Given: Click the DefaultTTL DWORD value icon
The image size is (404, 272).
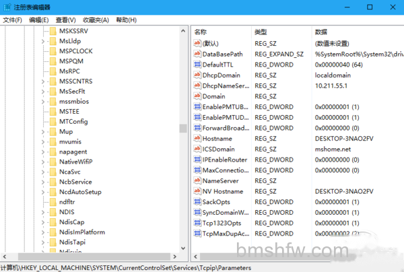Looking at the screenshot, I should pyautogui.click(x=197, y=65).
